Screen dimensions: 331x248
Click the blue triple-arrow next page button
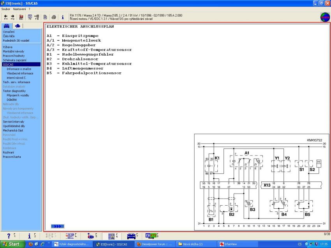(x=57, y=226)
